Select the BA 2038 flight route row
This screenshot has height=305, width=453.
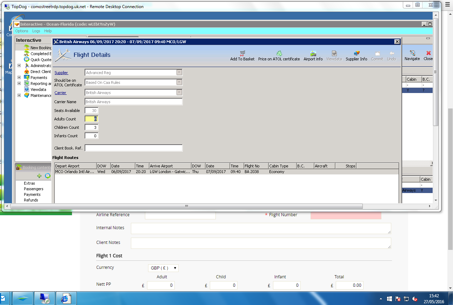coord(226,172)
